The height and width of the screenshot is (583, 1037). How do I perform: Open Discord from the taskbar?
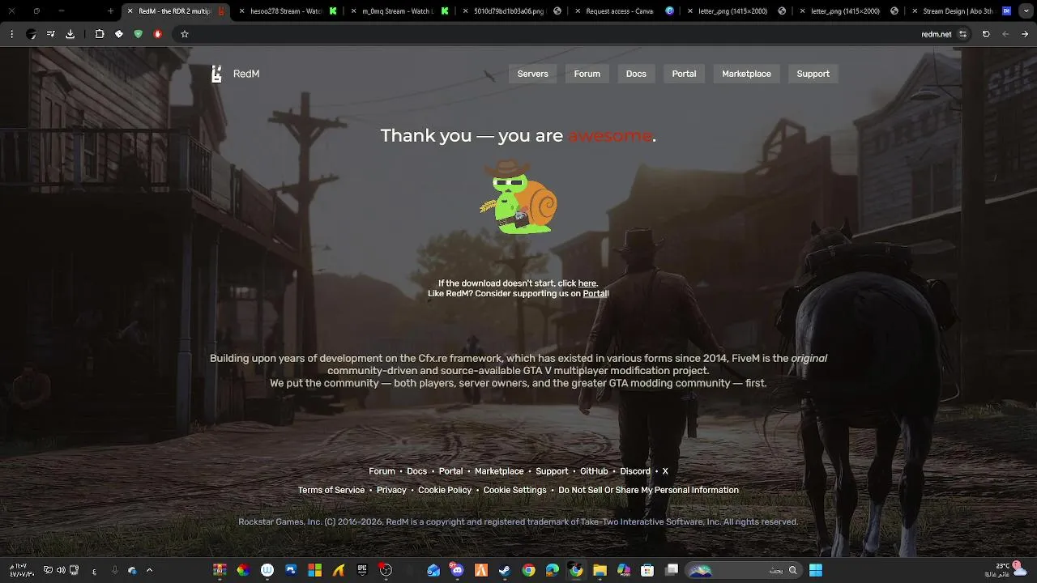click(x=456, y=570)
